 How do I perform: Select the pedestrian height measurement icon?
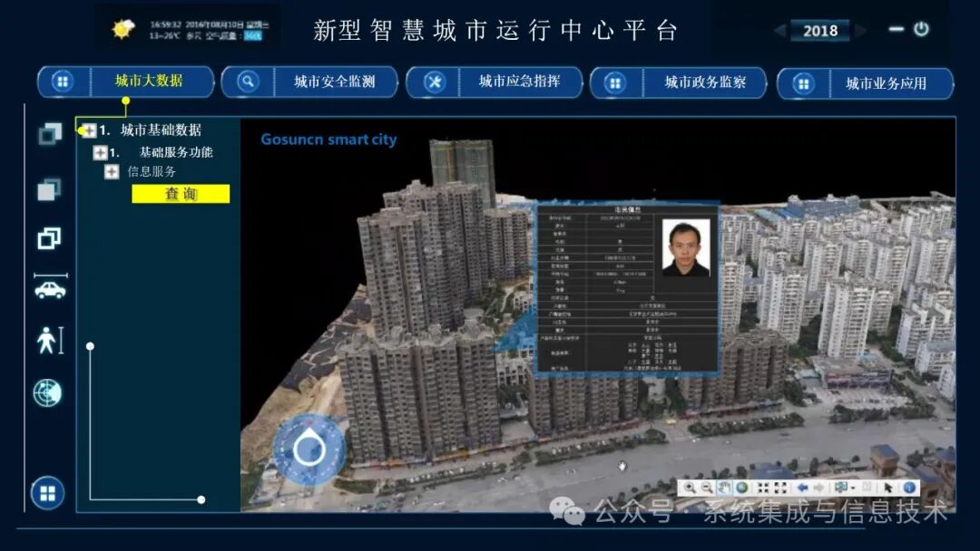point(49,340)
